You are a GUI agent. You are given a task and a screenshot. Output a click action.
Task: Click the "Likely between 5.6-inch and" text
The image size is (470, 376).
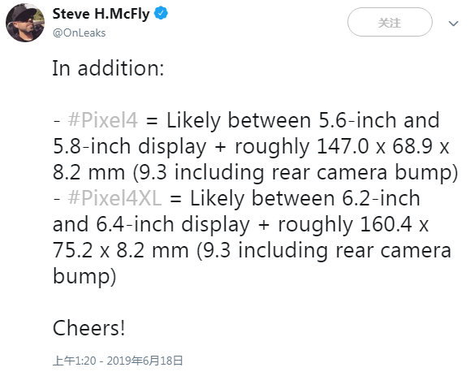tap(303, 120)
